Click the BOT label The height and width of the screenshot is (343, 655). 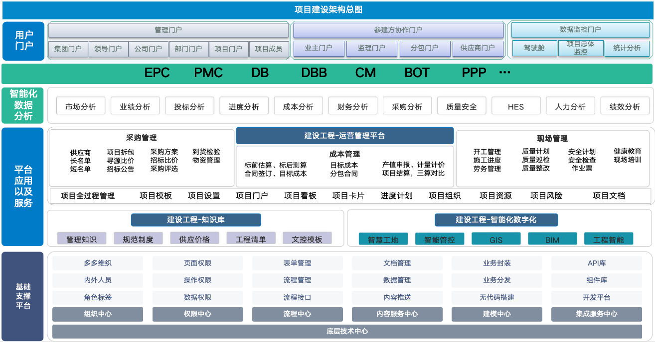coord(417,73)
